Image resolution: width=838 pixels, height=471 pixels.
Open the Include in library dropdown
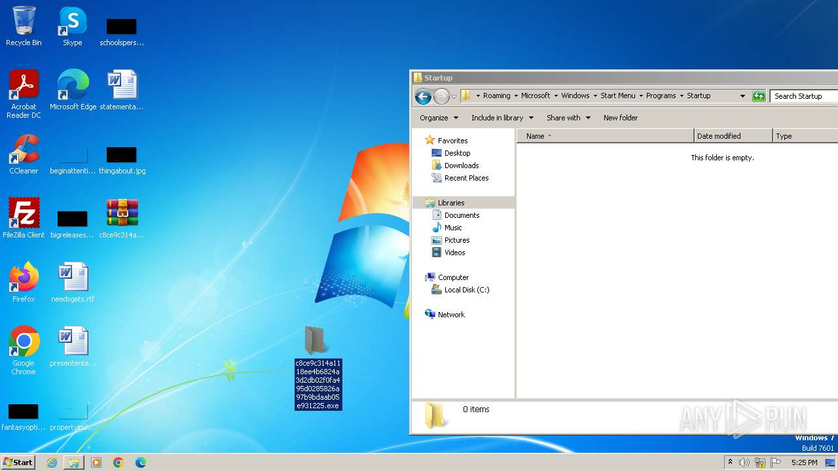pos(503,118)
